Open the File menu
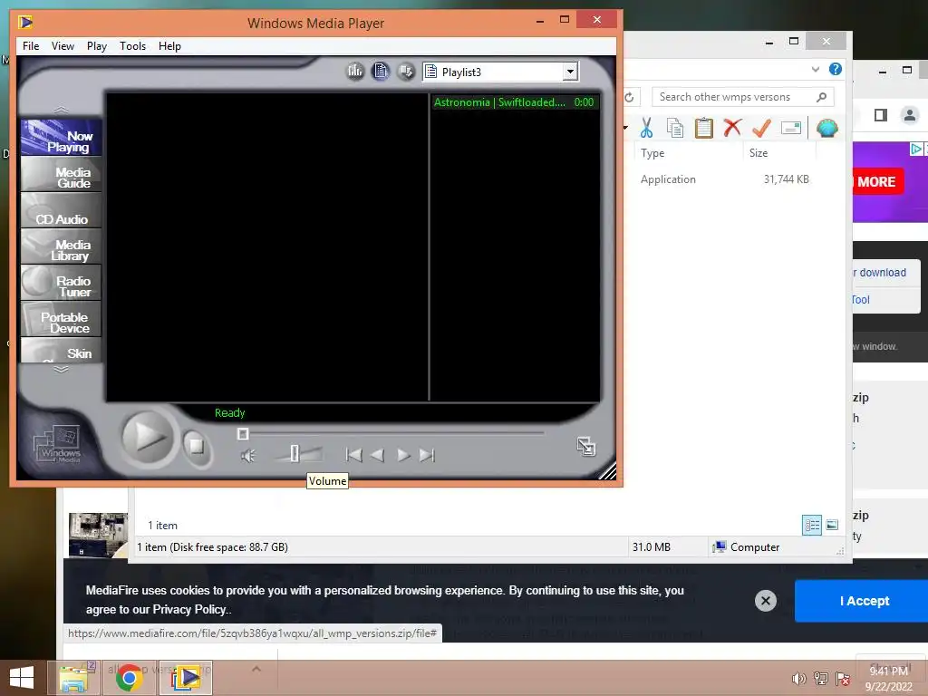The width and height of the screenshot is (928, 696). (x=31, y=46)
